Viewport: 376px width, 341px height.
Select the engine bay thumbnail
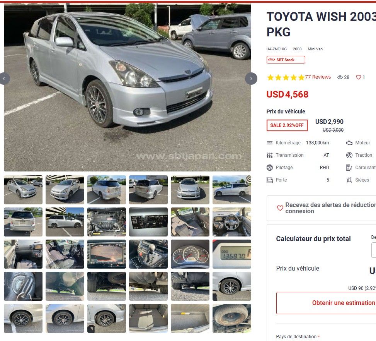[x=107, y=222]
